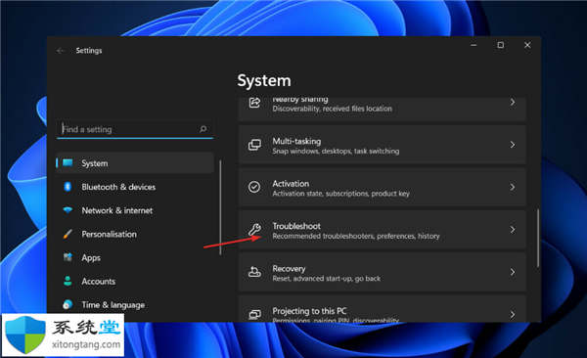
Task: Click the Nearby sharing share icon
Action: pyautogui.click(x=254, y=103)
